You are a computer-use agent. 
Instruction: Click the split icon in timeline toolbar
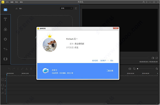26,69
